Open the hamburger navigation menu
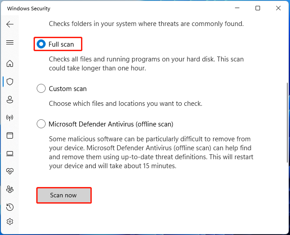 [10, 43]
